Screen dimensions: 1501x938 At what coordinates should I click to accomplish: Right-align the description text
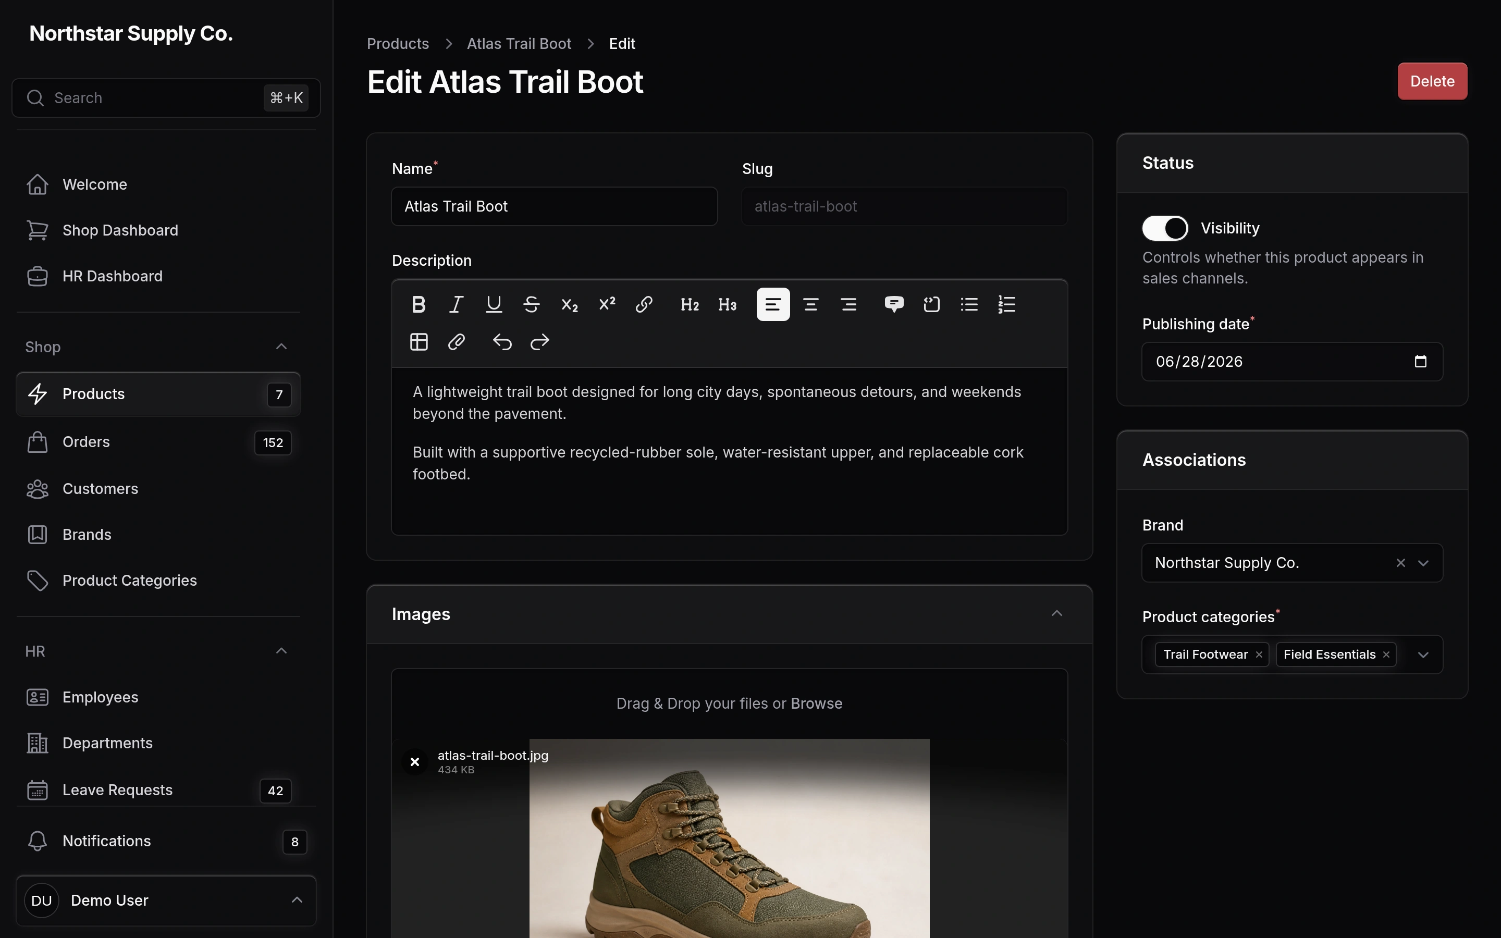(x=848, y=304)
